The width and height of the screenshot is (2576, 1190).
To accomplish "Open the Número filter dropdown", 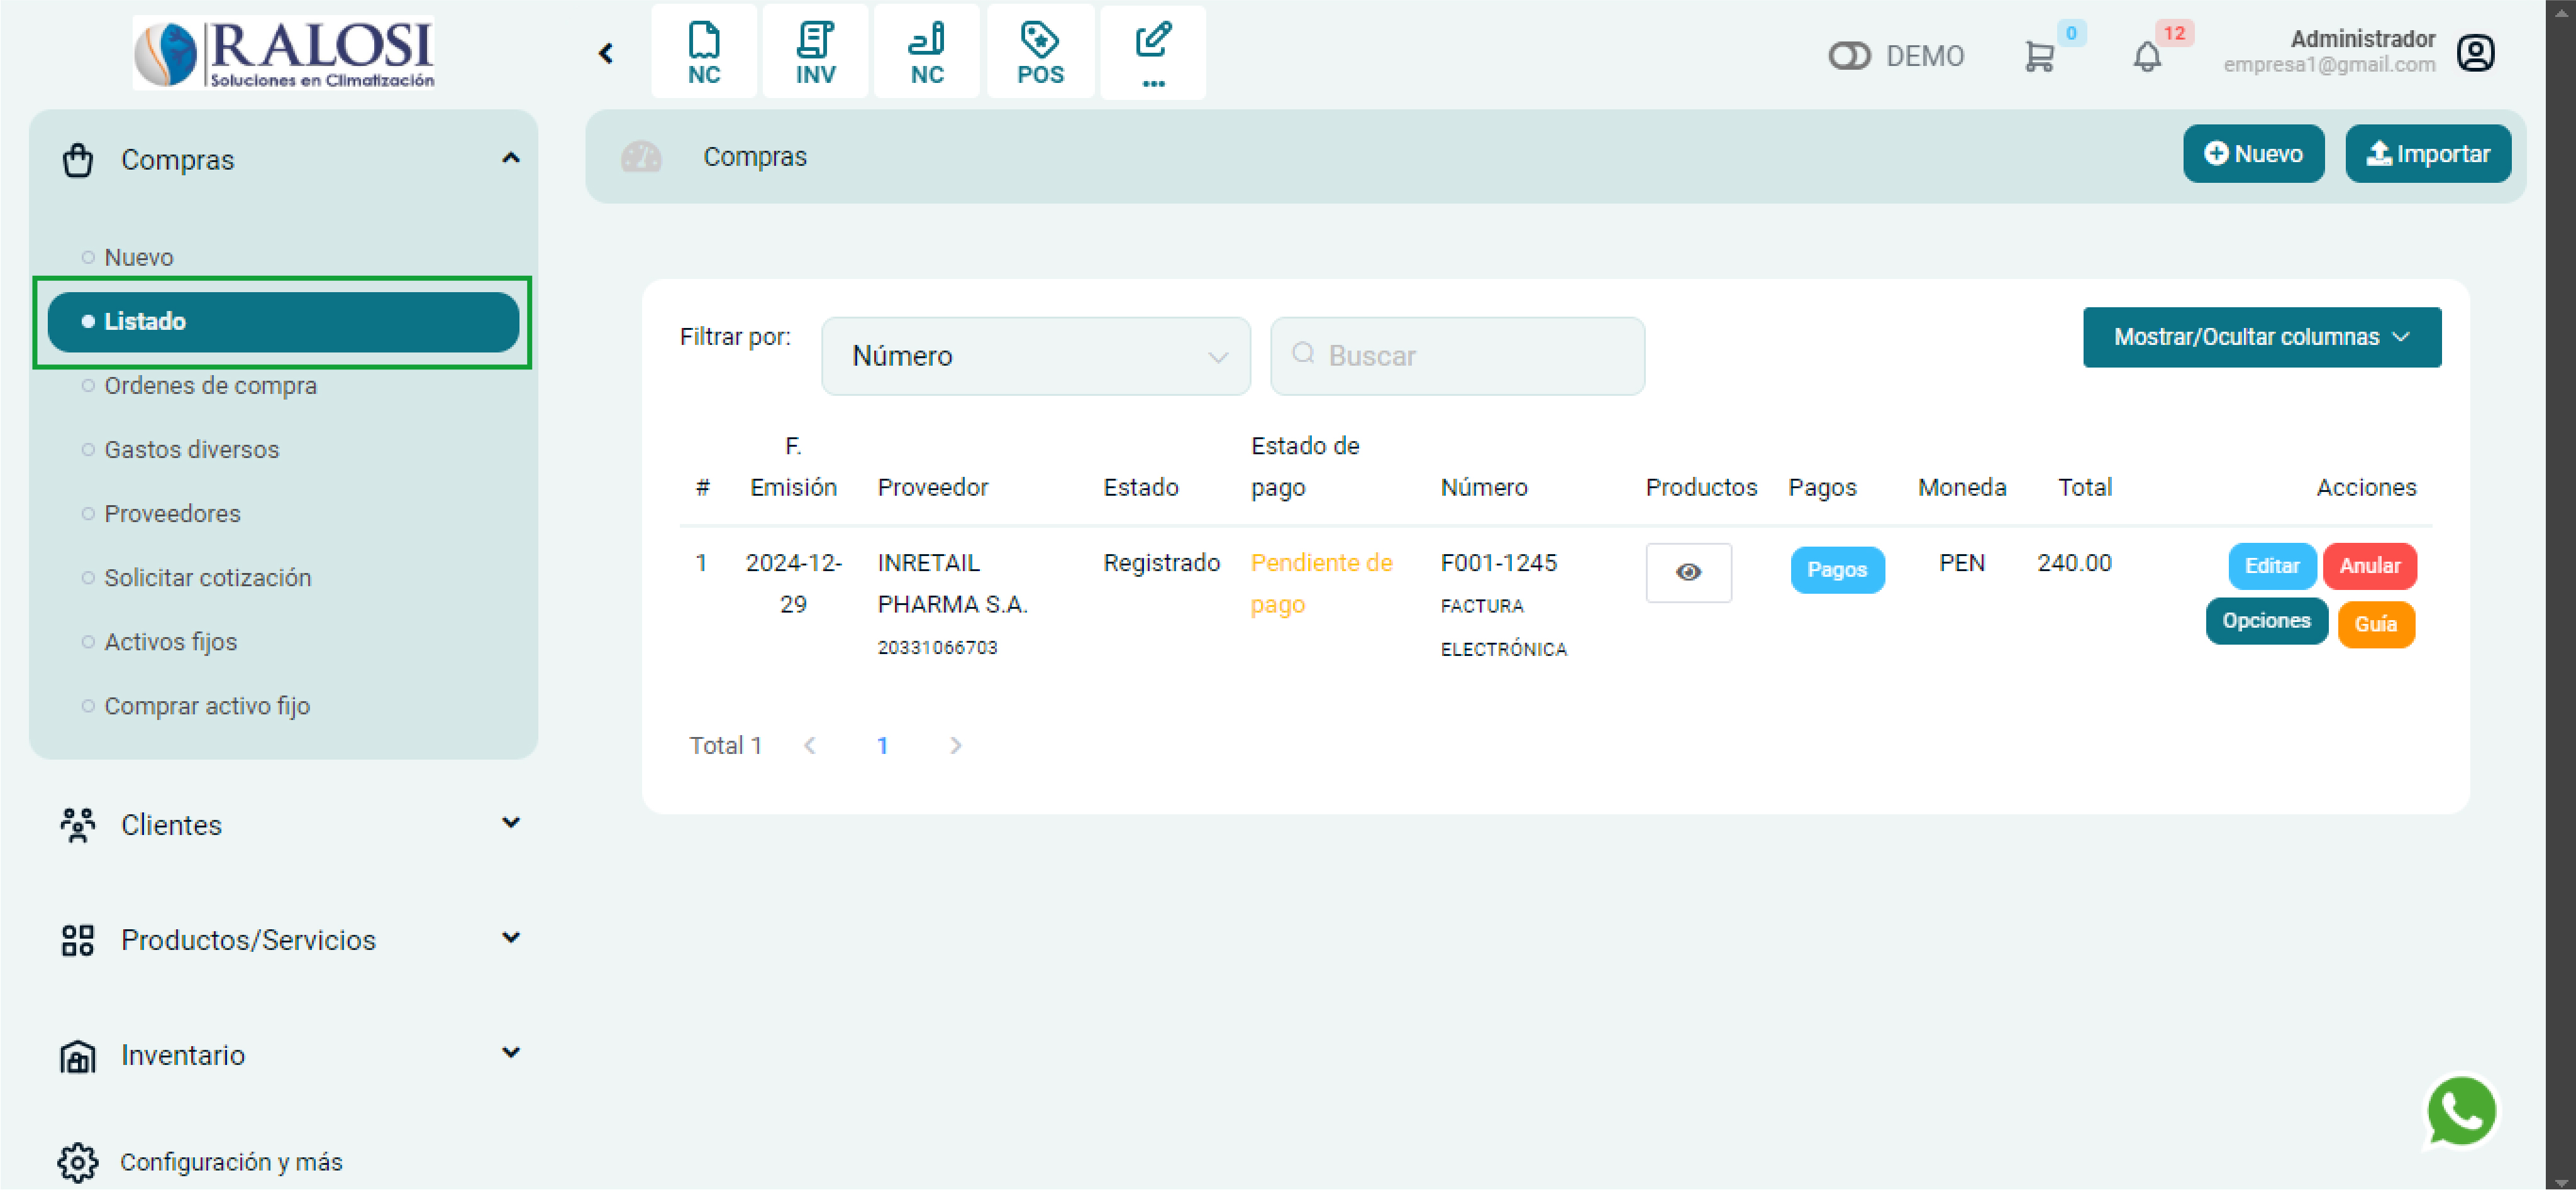I will [1035, 357].
